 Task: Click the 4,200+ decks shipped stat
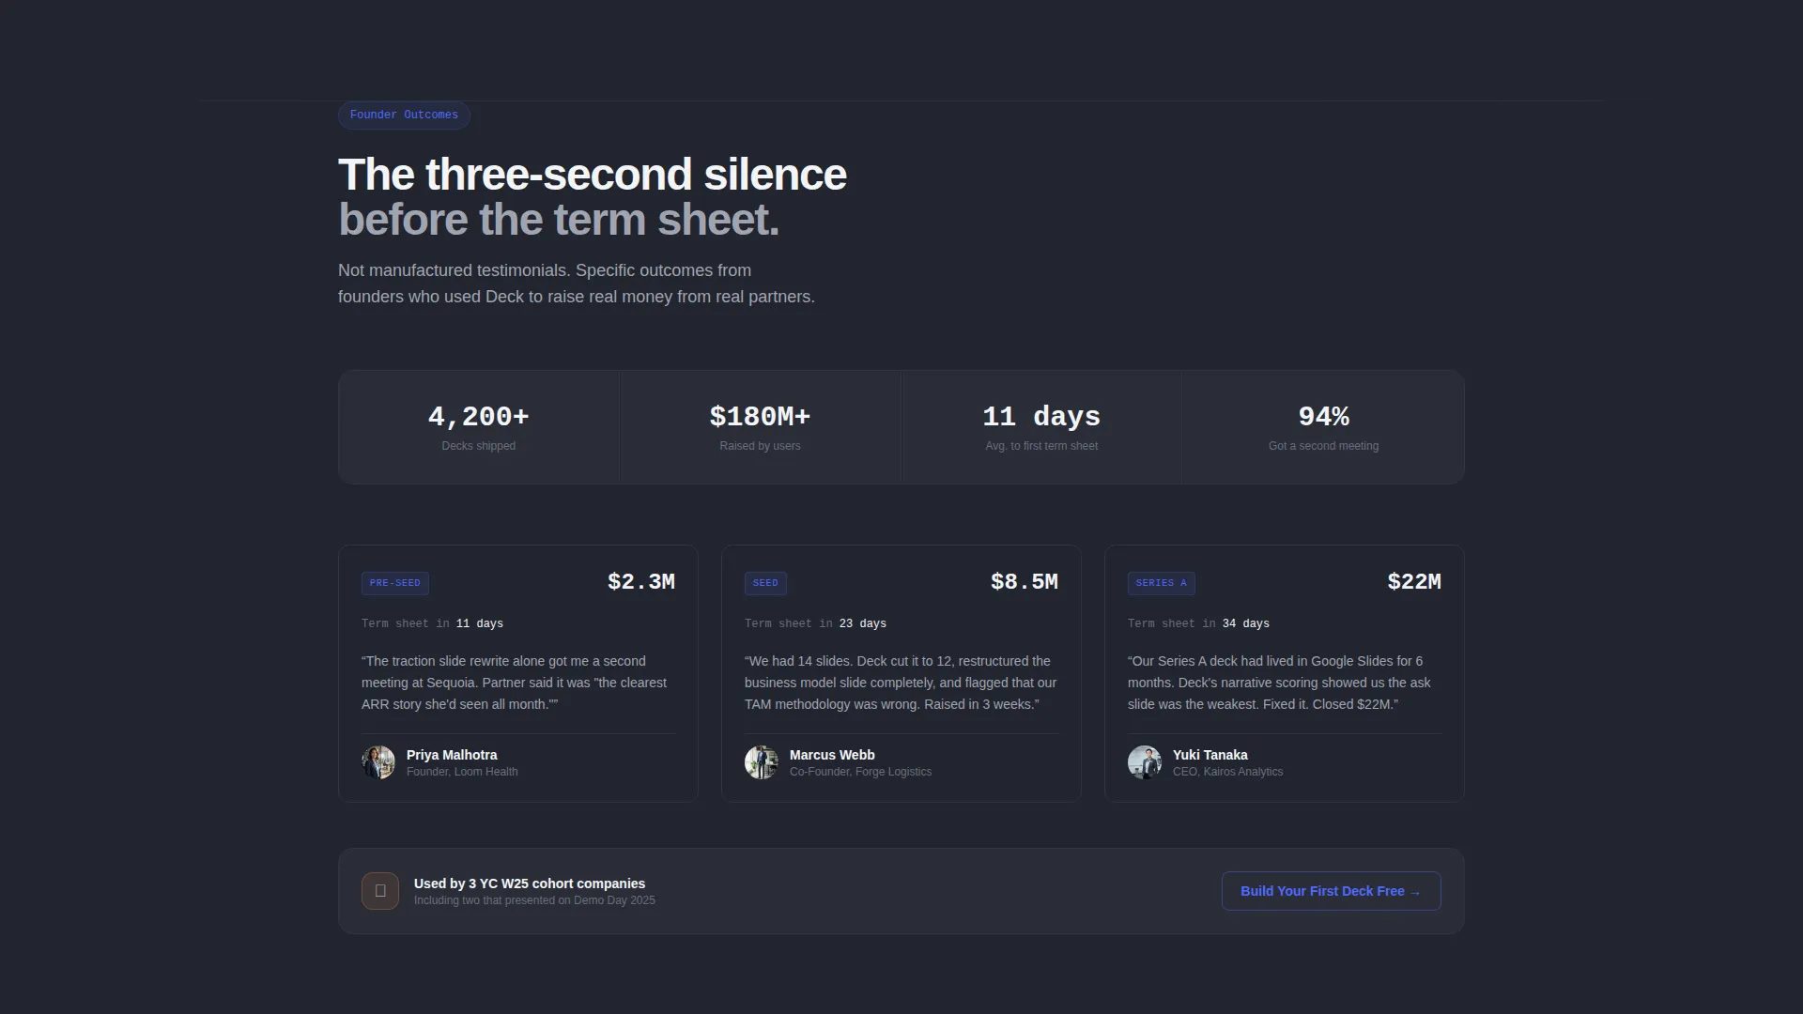[x=479, y=427]
